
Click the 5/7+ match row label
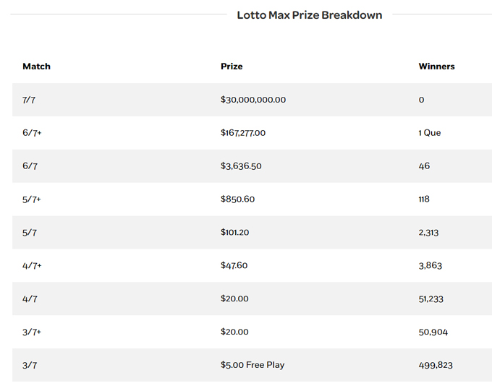32,199
